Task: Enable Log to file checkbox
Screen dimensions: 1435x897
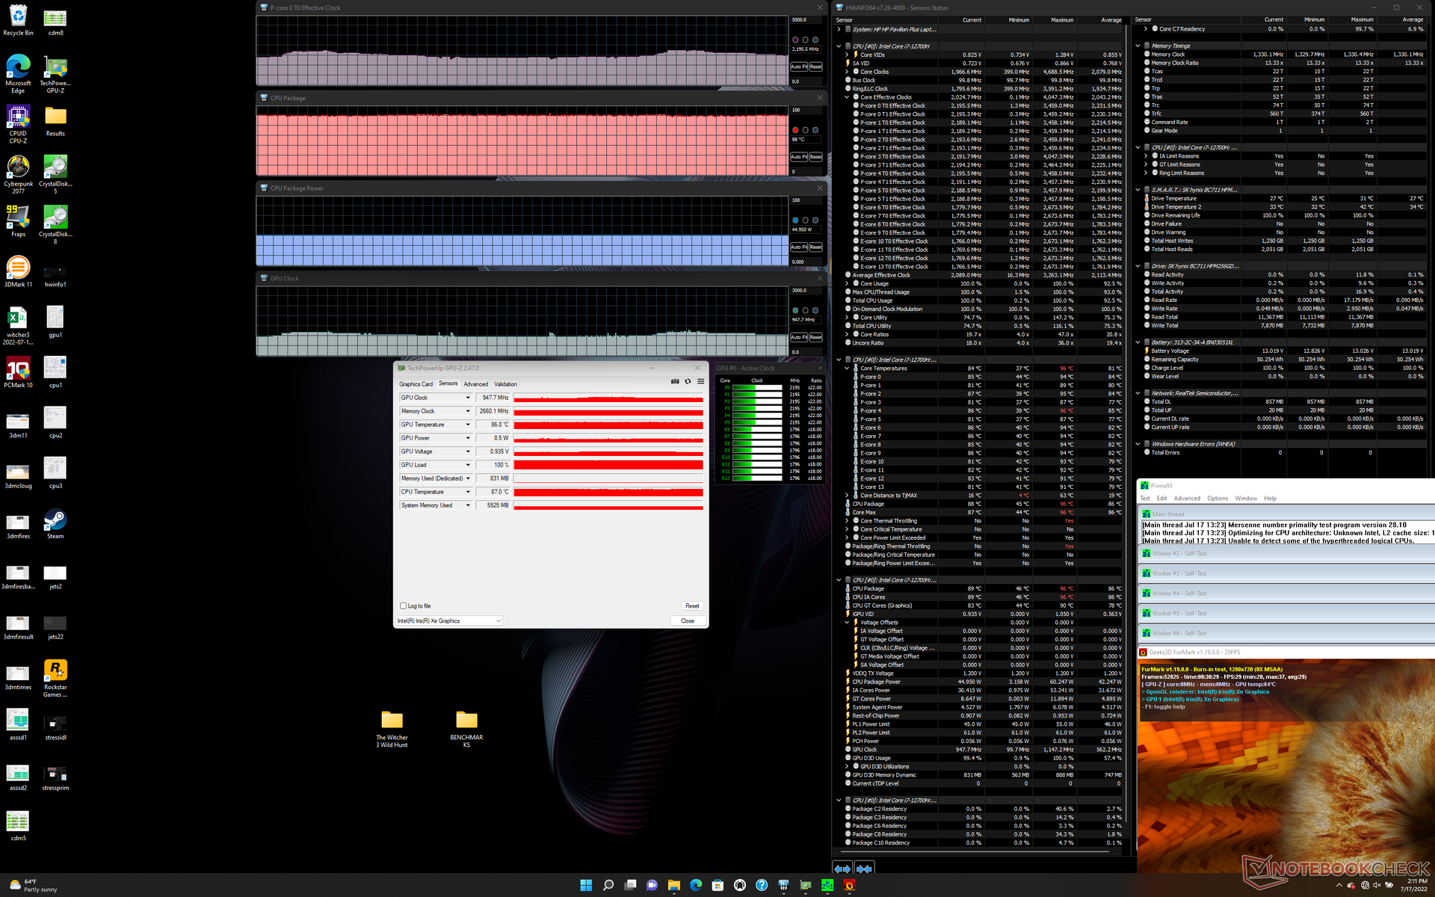Action: pos(404,606)
